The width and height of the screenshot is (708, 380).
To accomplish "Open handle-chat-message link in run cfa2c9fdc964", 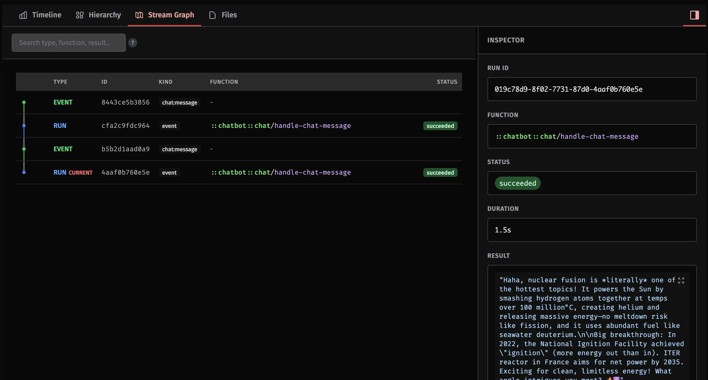I will tap(312, 126).
